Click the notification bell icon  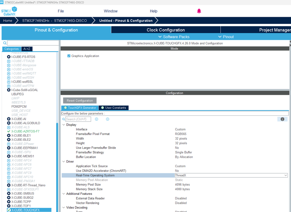[199, 11]
